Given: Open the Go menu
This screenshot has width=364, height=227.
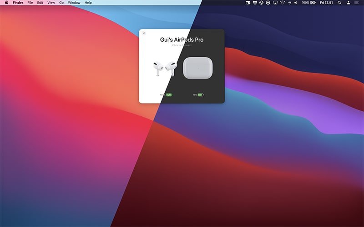Looking at the screenshot, I should tap(61, 3).
